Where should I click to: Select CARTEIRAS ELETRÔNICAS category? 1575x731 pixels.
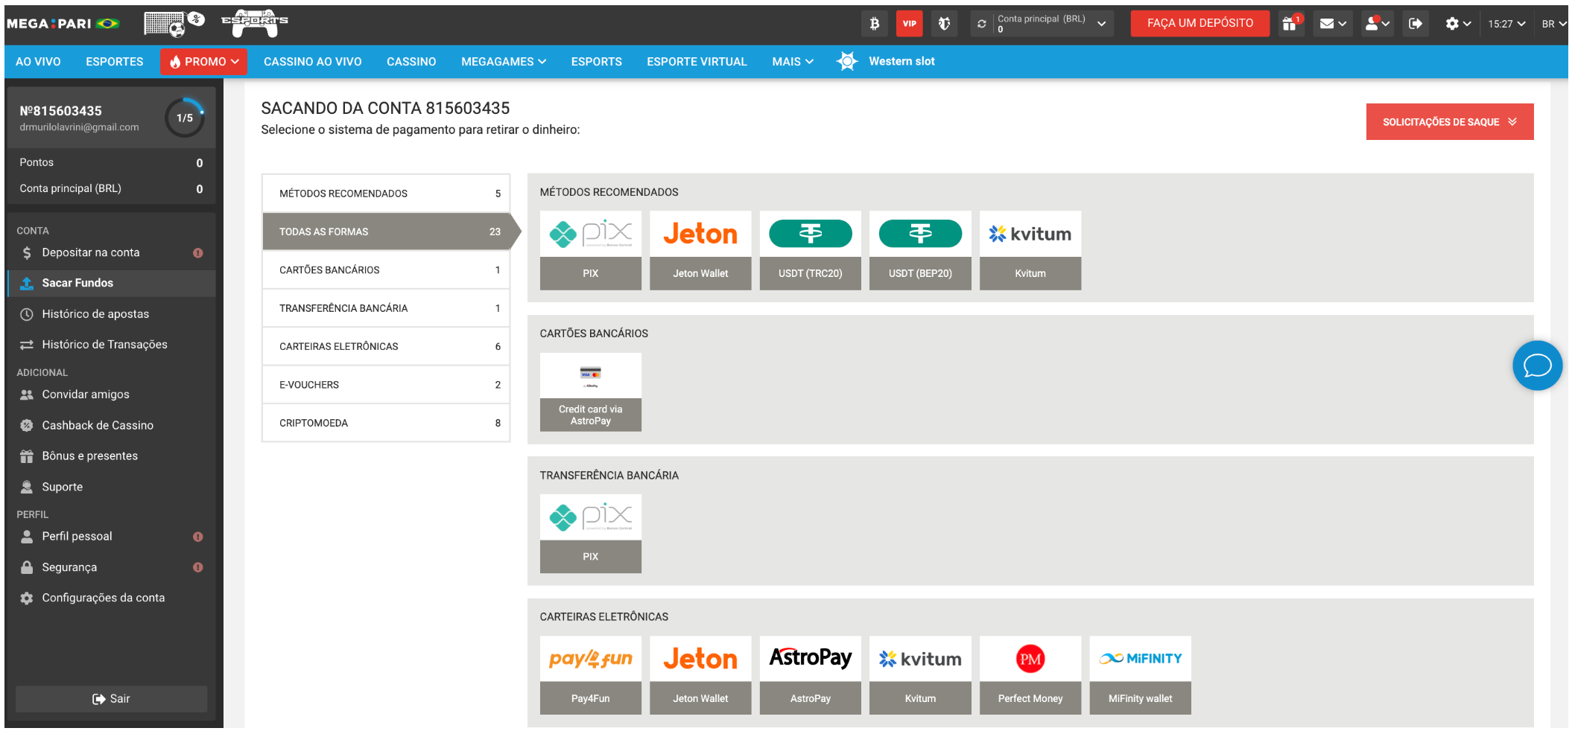[386, 346]
